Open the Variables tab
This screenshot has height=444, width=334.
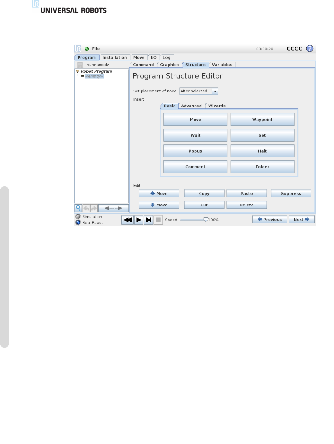click(222, 65)
